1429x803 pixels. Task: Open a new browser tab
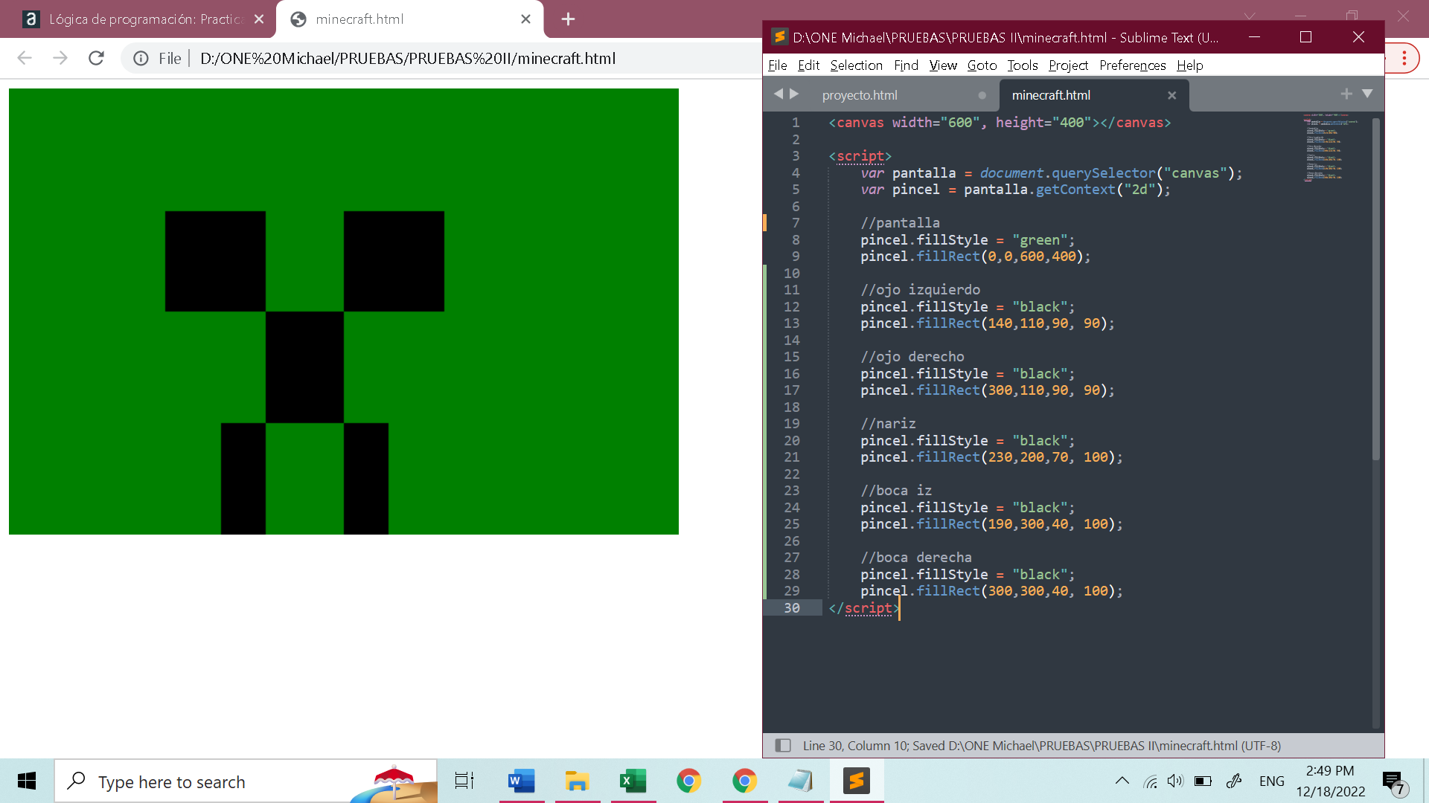pyautogui.click(x=568, y=19)
